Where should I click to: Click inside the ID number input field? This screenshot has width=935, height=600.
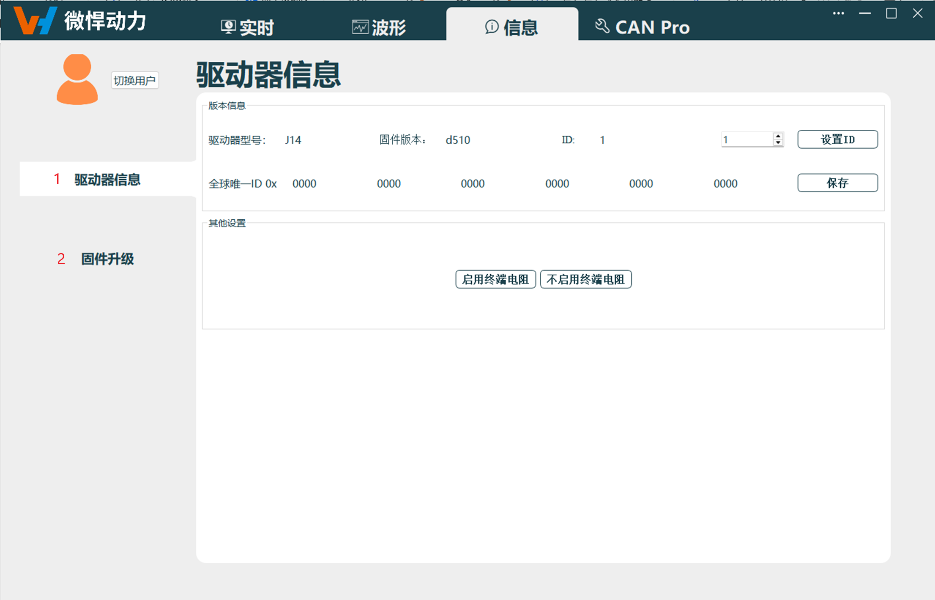(x=746, y=139)
